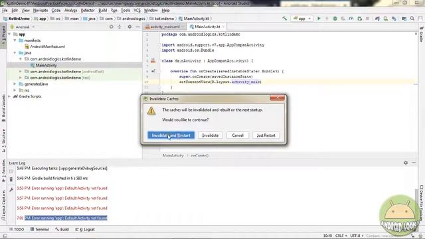Image resolution: width=425 pixels, height=239 pixels.
Task: Click scroll-from-source target icon in Project panel
Action: tap(111, 27)
